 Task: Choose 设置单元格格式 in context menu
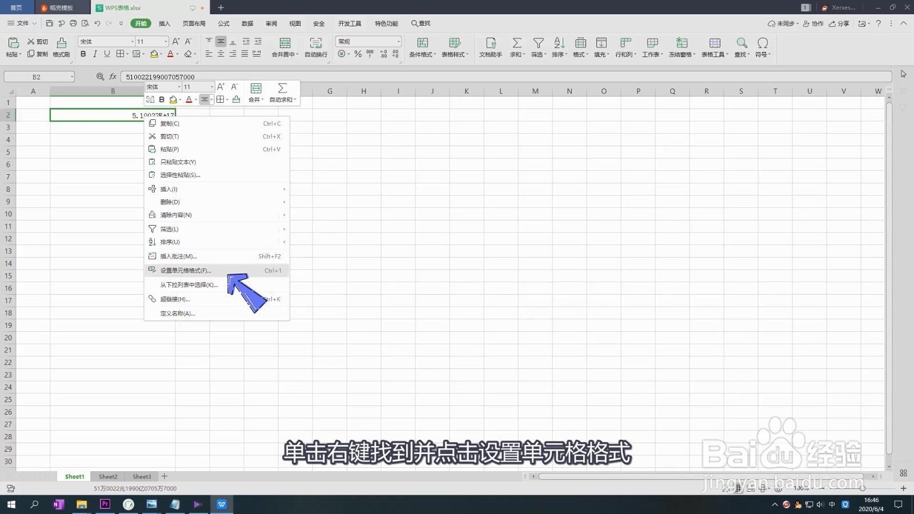(x=217, y=271)
